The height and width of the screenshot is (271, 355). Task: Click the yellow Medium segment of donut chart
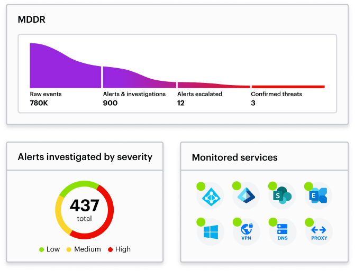pyautogui.click(x=59, y=214)
